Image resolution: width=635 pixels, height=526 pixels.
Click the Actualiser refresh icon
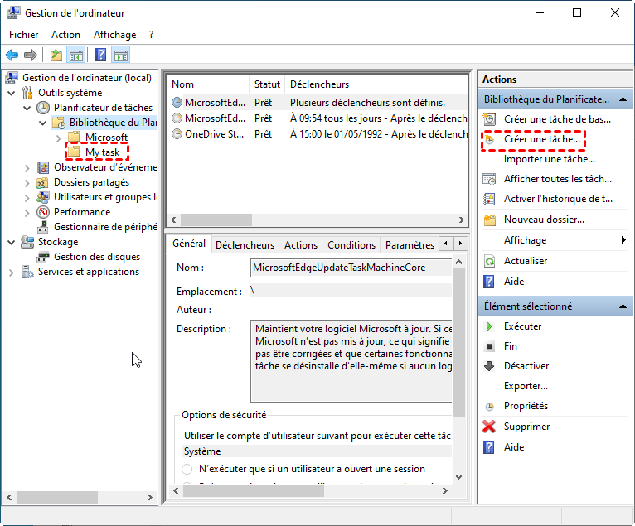point(489,261)
